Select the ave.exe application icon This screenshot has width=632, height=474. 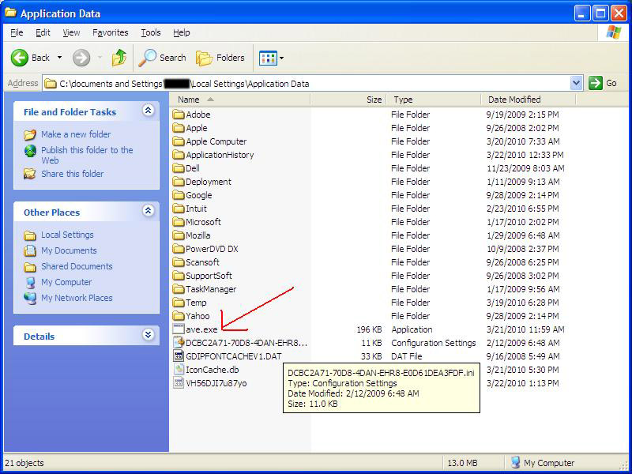click(x=179, y=329)
